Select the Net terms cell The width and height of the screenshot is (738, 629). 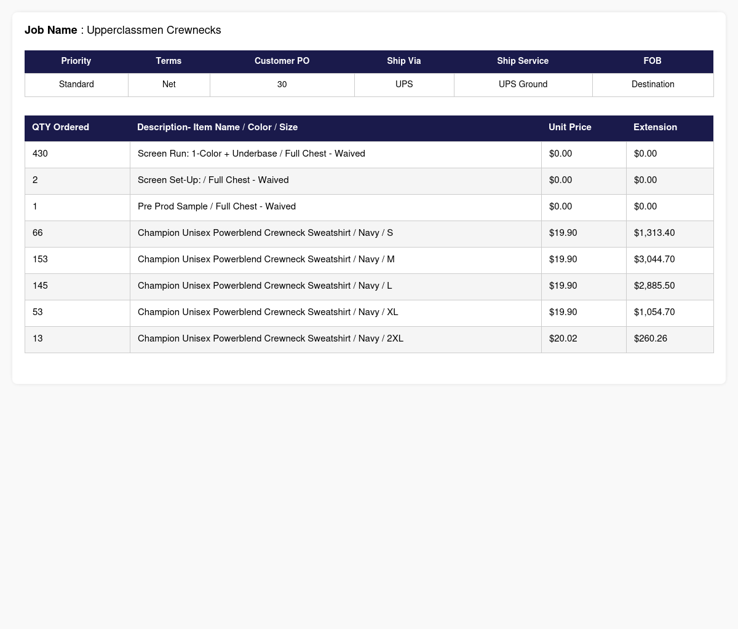tap(169, 85)
